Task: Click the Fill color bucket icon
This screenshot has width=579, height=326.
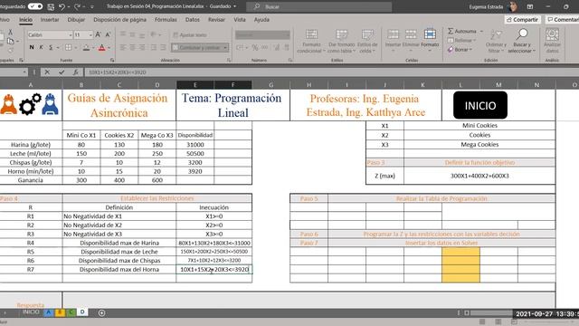Action: point(86,47)
